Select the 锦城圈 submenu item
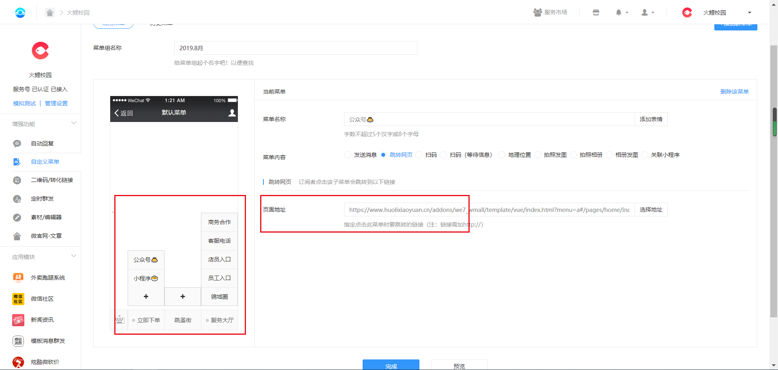Image resolution: width=778 pixels, height=370 pixels. [x=220, y=297]
